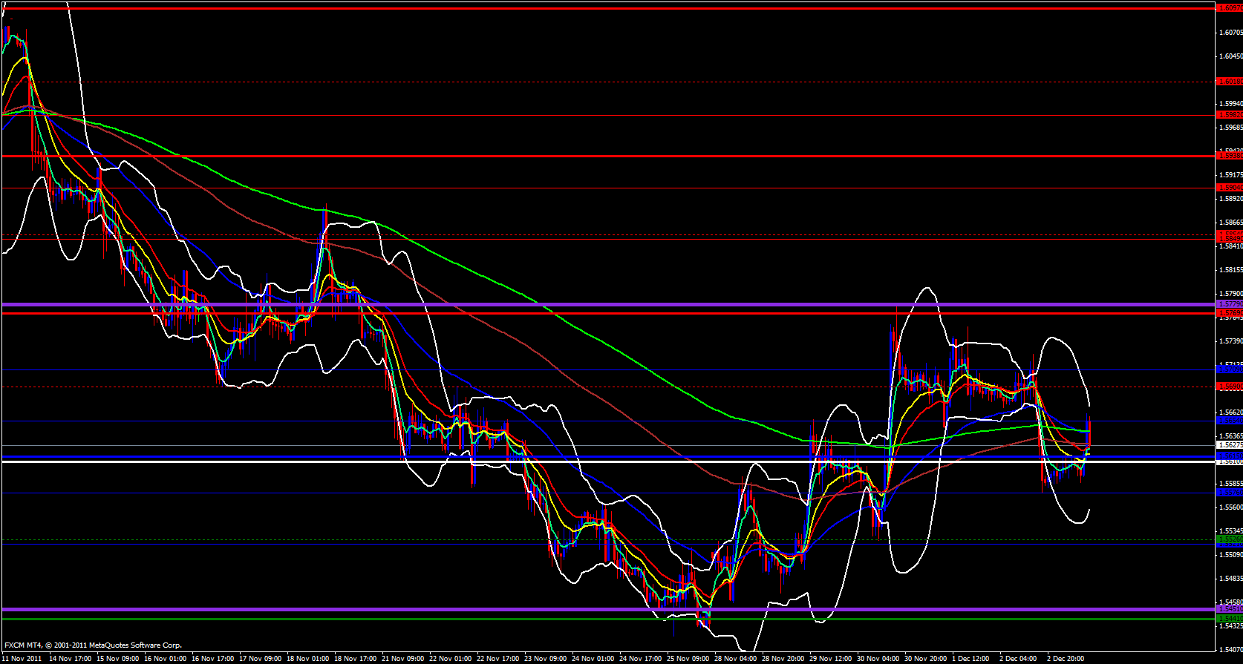Click the 11 Nov 2011 date label
This screenshot has width=1243, height=664.
(22, 658)
